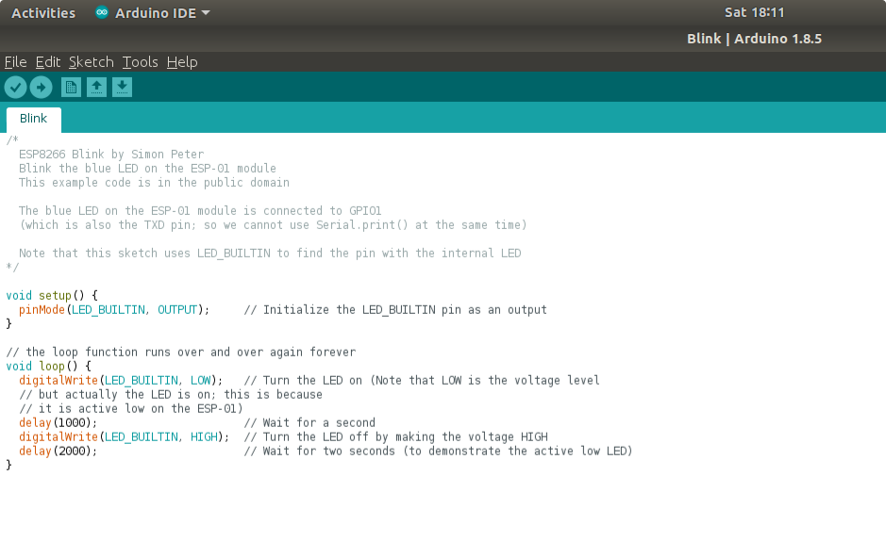Click the delay(1000) statement in the editor

[57, 423]
